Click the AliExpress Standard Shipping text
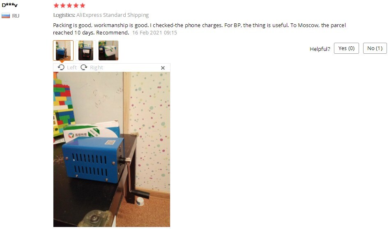This screenshot has height=229, width=389. coord(113,15)
